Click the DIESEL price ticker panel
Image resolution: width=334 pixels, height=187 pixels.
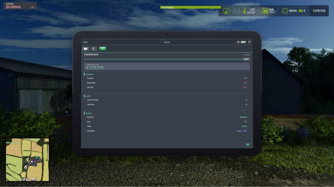(20, 6)
